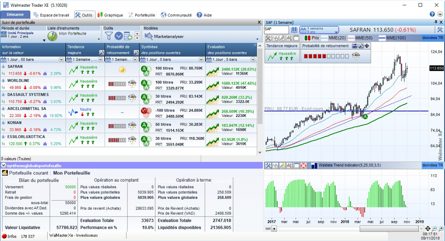Open instrument book icon beside SAF field
Image resolution: width=445 pixels, height=241 pixels.
click(294, 30)
